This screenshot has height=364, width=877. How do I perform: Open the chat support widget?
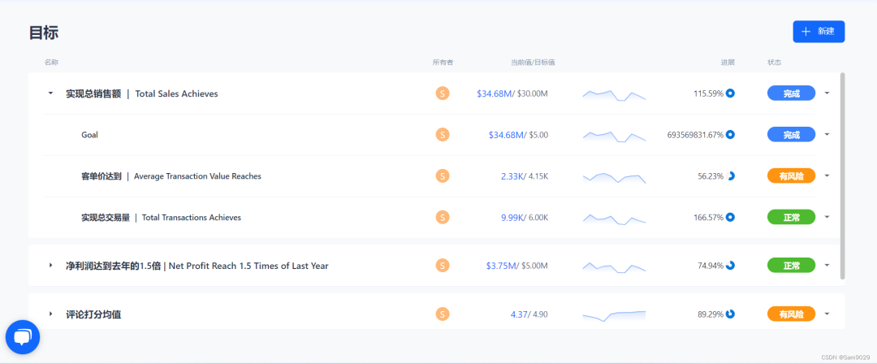click(23, 337)
